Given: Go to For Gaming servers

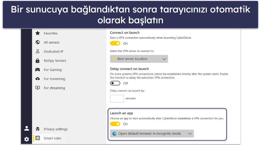Looking at the screenshot, I should point(53,70).
